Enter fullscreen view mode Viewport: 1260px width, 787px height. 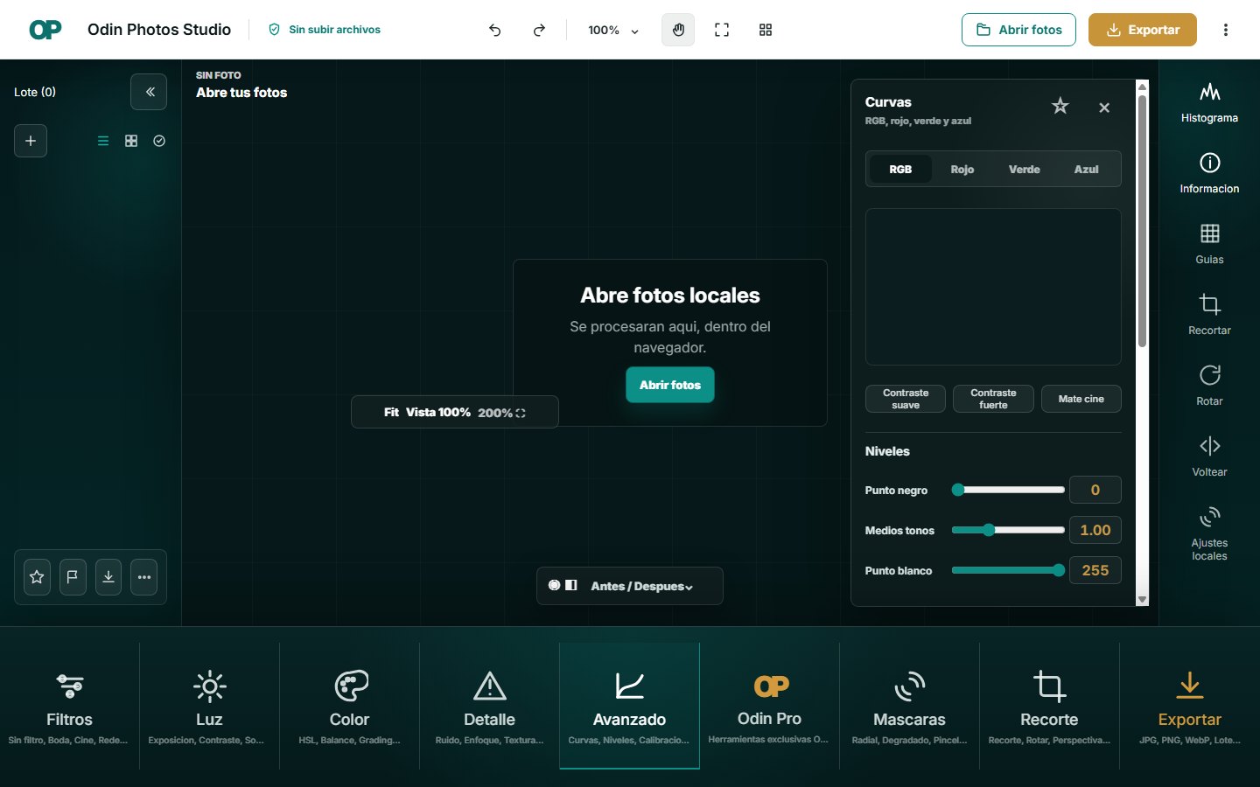(x=722, y=30)
